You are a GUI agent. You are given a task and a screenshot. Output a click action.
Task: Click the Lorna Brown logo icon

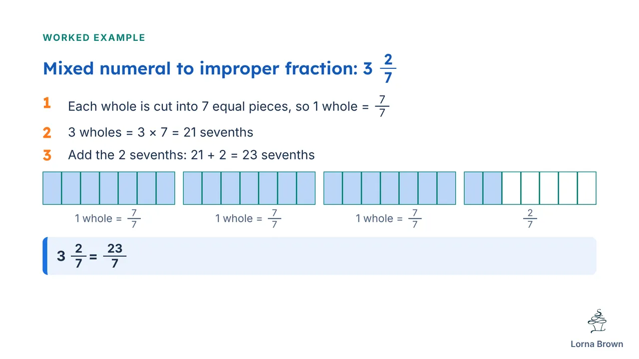point(597,322)
